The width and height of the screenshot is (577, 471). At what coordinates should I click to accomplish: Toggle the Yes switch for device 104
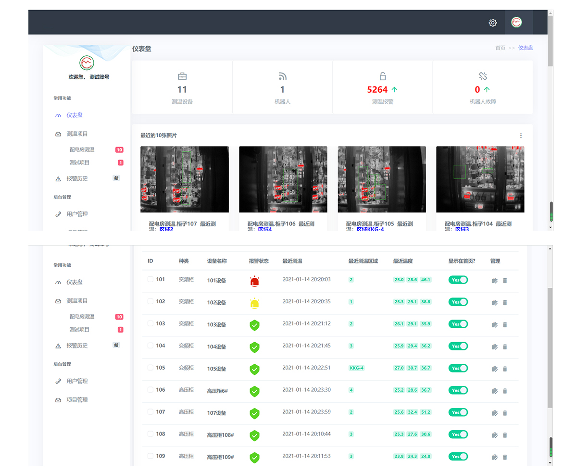458,346
